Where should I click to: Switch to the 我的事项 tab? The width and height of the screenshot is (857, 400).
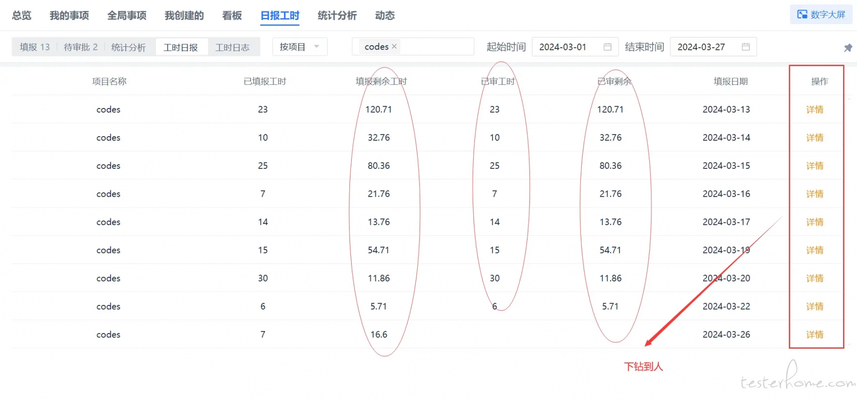coord(69,16)
